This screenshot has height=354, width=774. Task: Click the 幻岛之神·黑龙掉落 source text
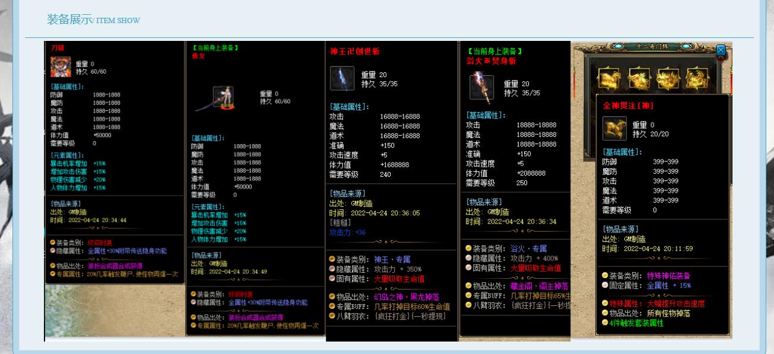(x=407, y=296)
